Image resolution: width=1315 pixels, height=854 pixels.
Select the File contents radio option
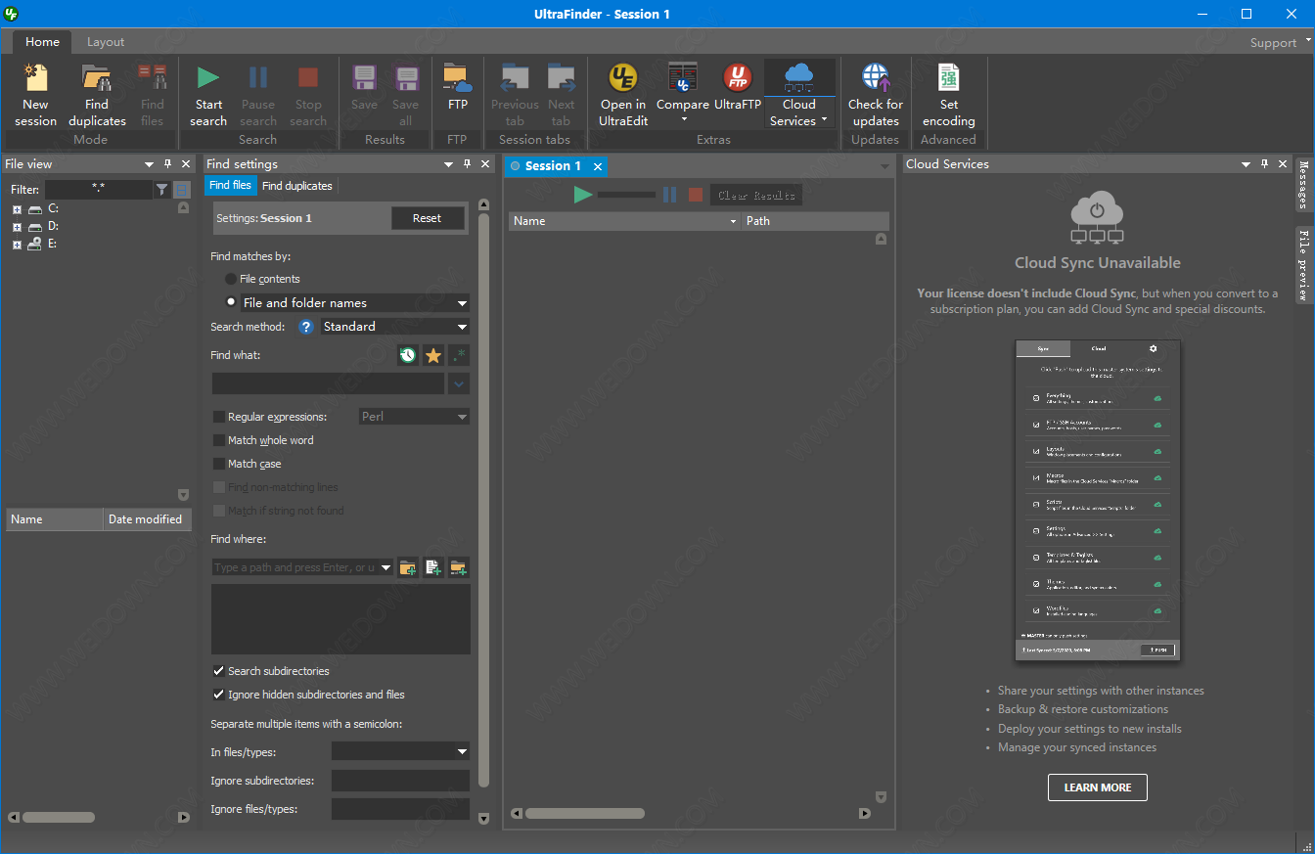tap(231, 279)
